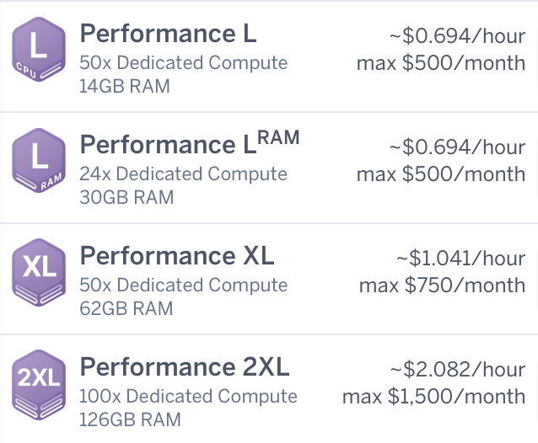Select the Performance L RAM title
538x443 pixels.
click(x=190, y=144)
